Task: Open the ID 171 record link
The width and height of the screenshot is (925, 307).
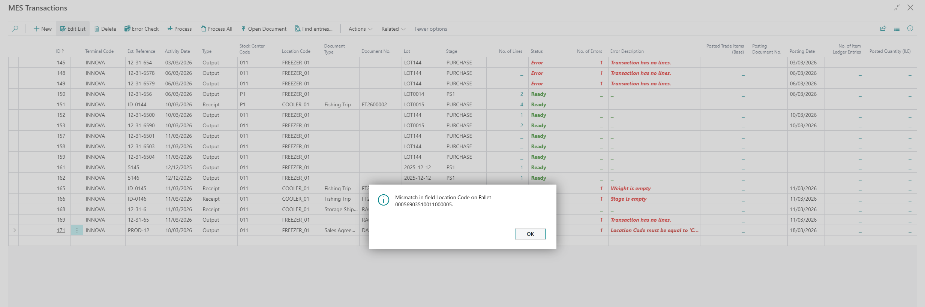Action: (x=61, y=230)
